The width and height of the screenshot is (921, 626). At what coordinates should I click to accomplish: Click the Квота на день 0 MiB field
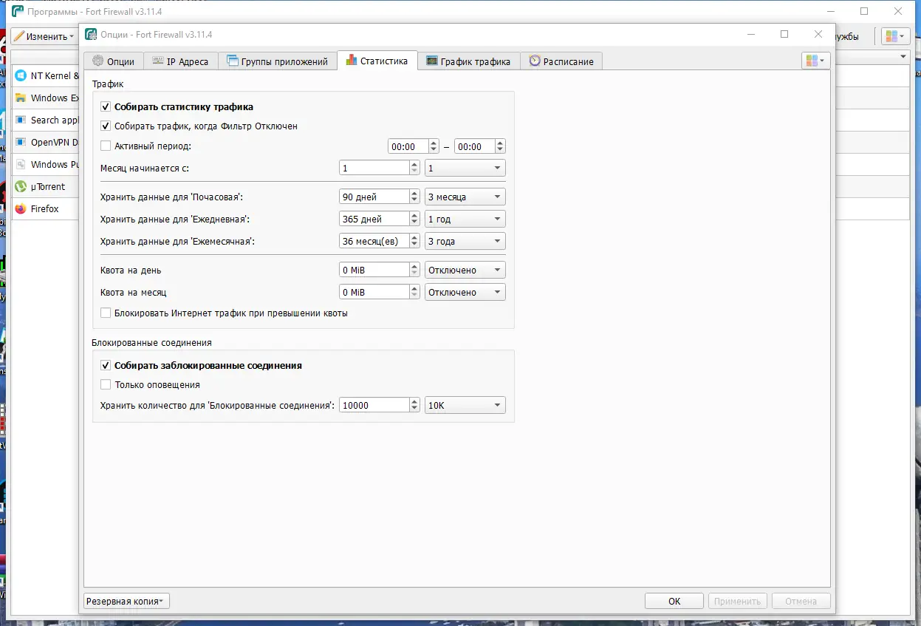pos(374,271)
